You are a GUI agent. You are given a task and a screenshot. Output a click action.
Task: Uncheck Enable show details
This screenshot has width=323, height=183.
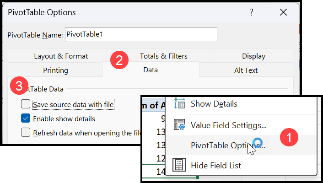[26, 118]
